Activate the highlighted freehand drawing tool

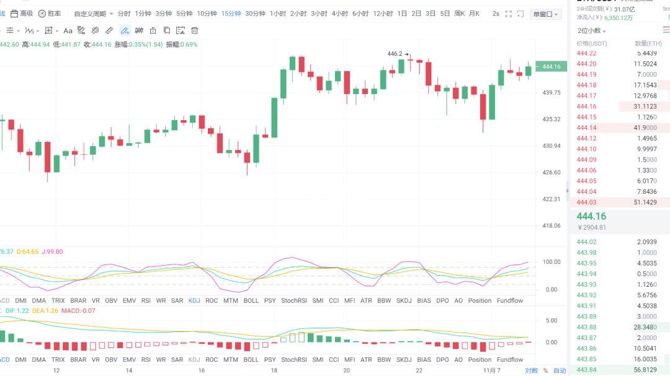click(125, 30)
